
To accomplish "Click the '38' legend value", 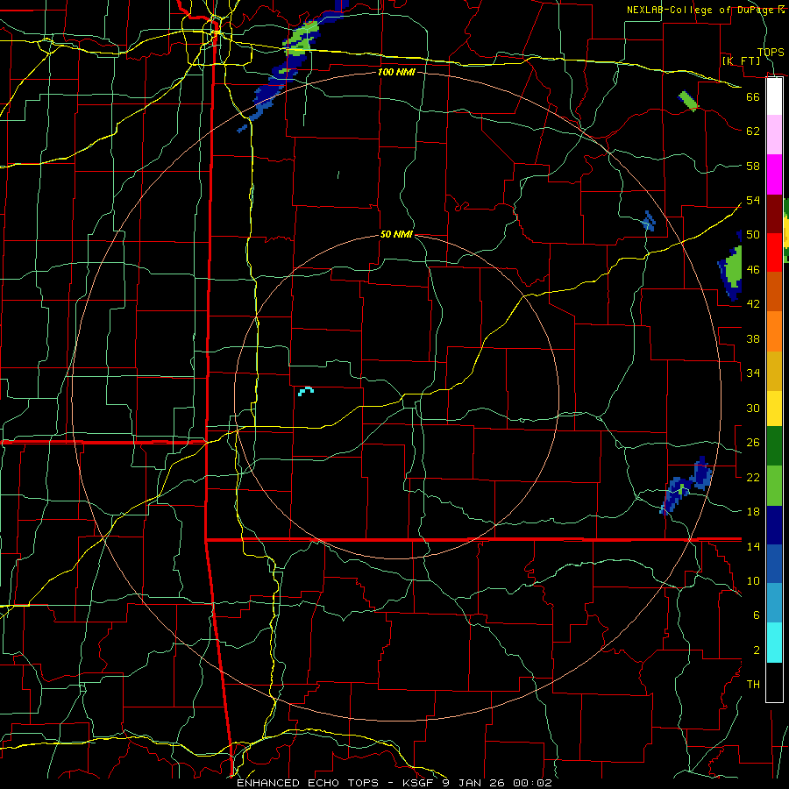I will (753, 338).
